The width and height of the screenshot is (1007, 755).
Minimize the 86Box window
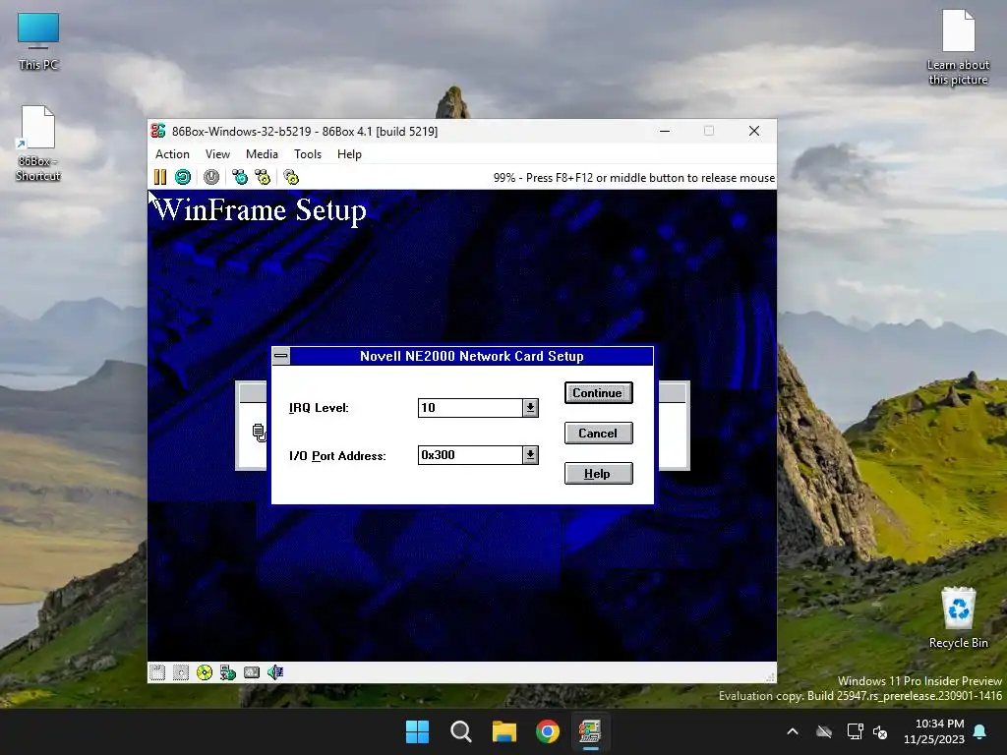(x=665, y=131)
